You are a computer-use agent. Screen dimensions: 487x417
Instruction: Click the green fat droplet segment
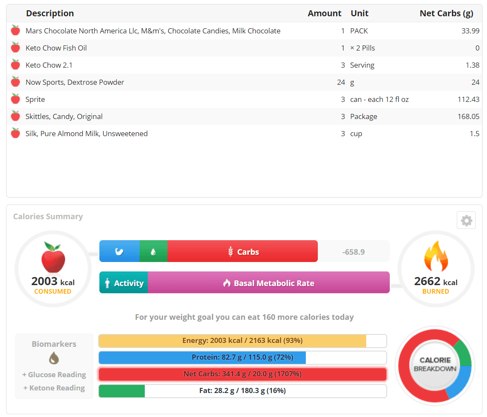(x=153, y=251)
